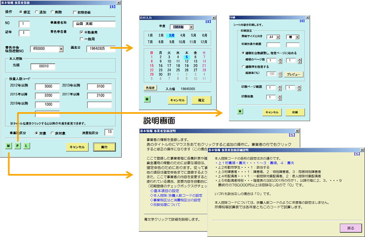
Task: Click the blue 上1桁寡婦・寡夫 line
Action: (x=255, y=163)
